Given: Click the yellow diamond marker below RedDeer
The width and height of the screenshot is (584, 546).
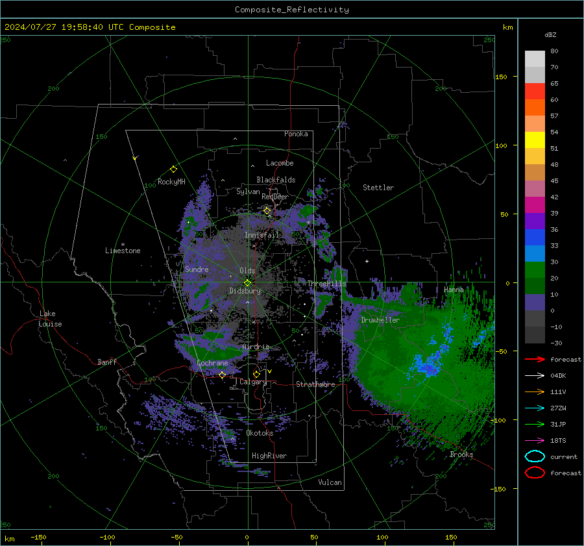Looking at the screenshot, I should tap(267, 211).
